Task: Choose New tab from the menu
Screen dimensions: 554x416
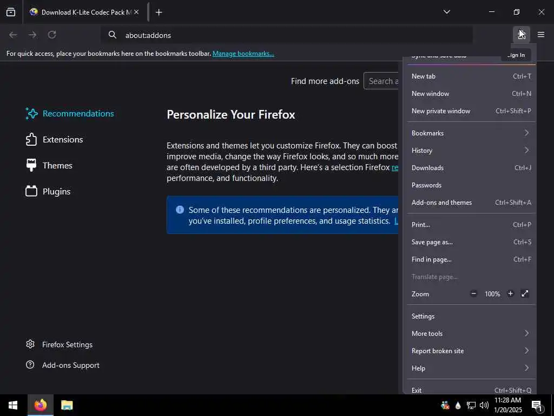Action: (x=471, y=76)
